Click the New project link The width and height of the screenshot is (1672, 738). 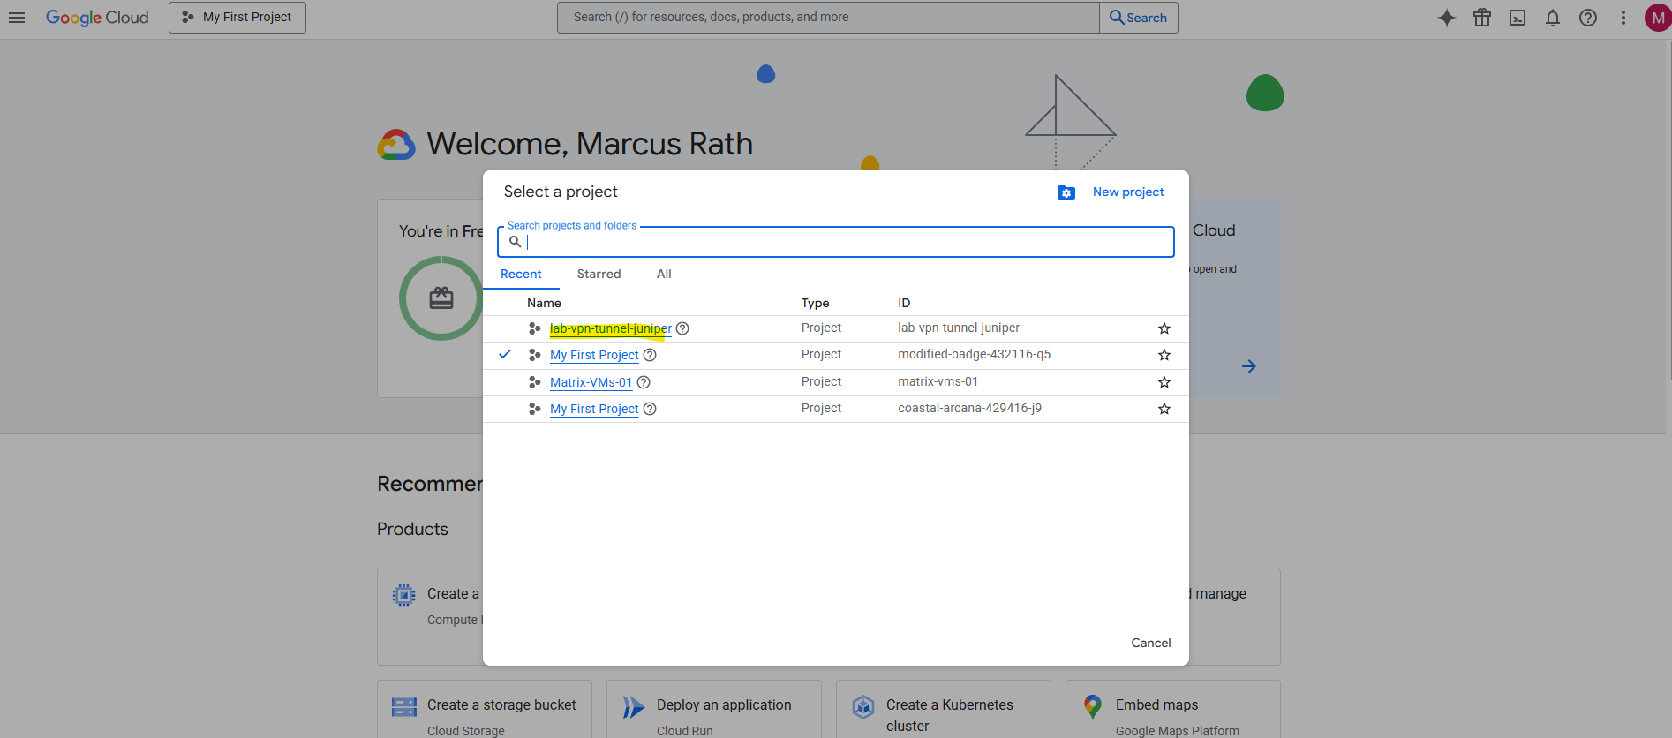pos(1128,192)
